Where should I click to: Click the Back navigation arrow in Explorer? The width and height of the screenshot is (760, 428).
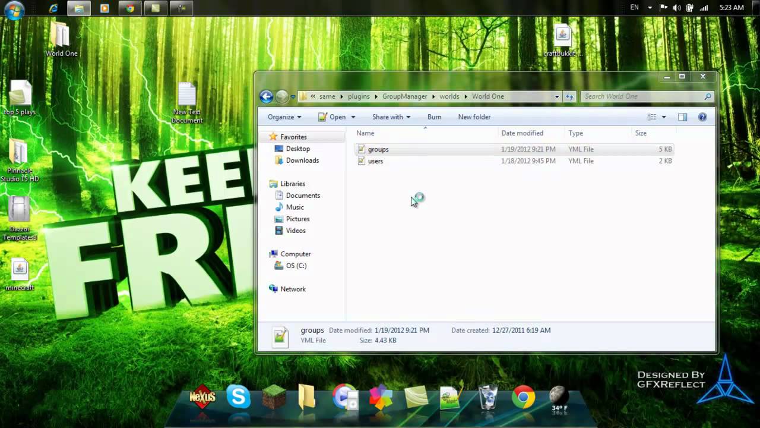coord(266,96)
